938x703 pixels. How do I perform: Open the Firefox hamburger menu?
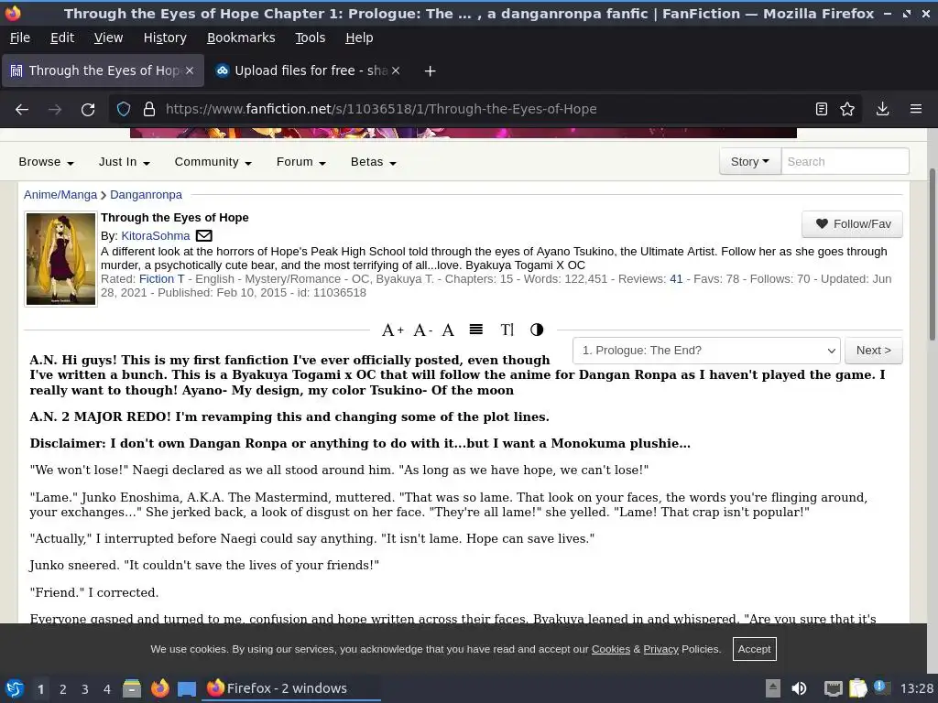[x=916, y=109]
